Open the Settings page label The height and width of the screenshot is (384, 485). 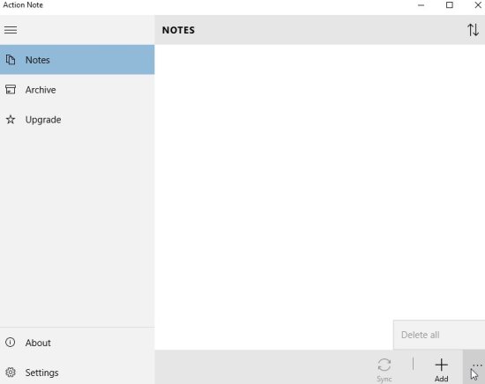[41, 373]
